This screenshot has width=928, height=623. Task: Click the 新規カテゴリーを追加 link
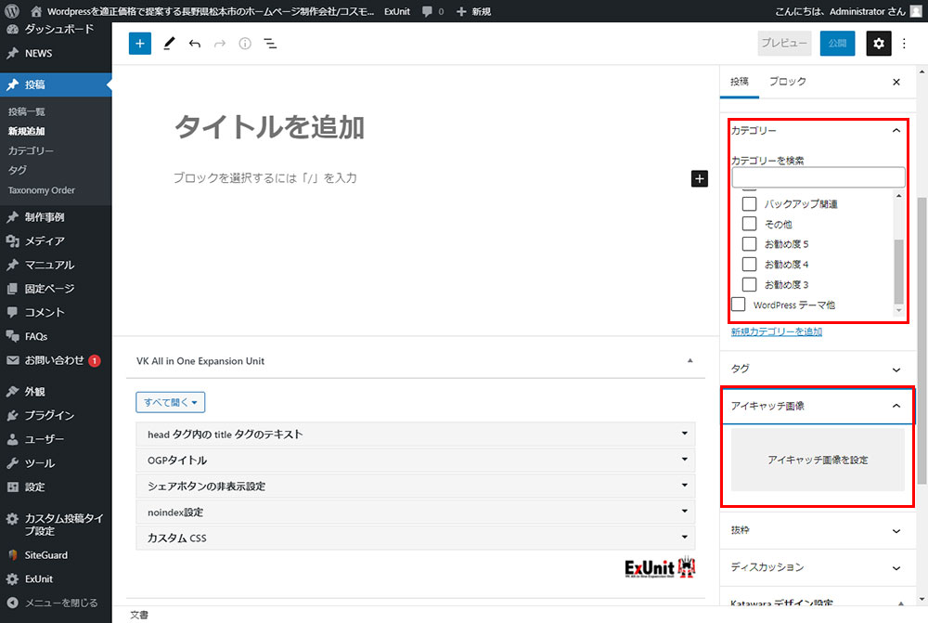tap(776, 331)
